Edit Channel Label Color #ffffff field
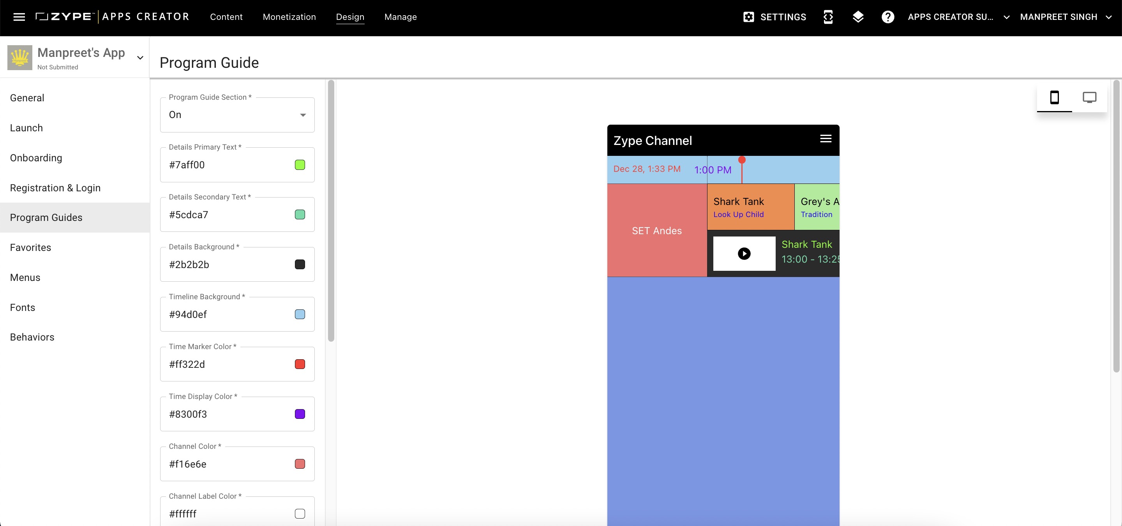 coord(237,512)
